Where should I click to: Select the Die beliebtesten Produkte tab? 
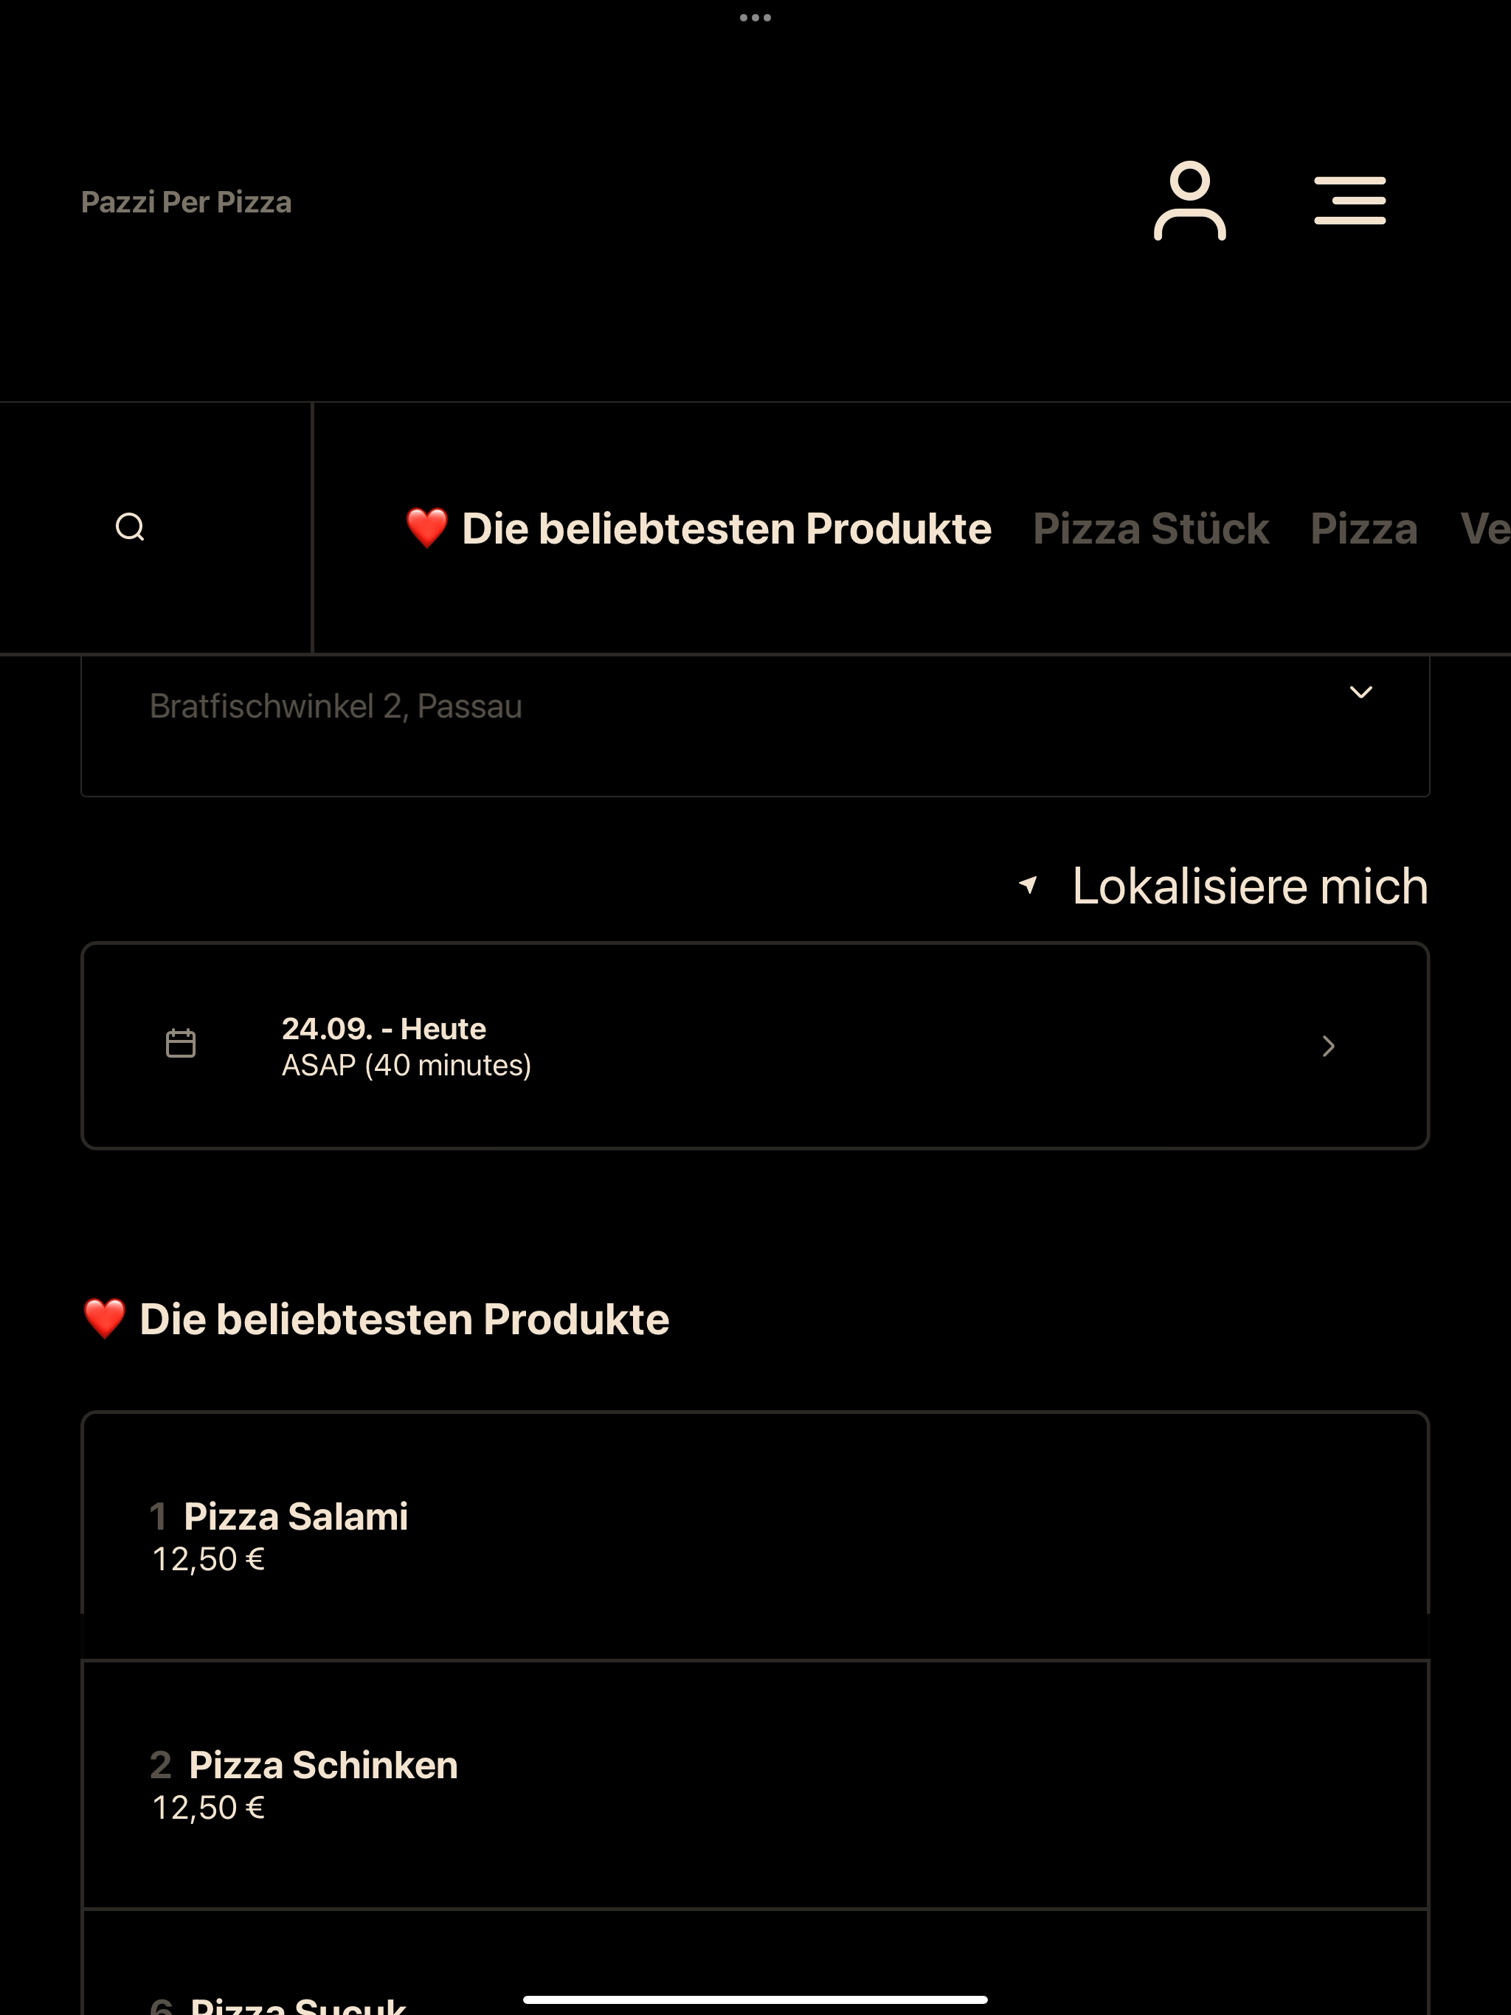[x=699, y=528]
